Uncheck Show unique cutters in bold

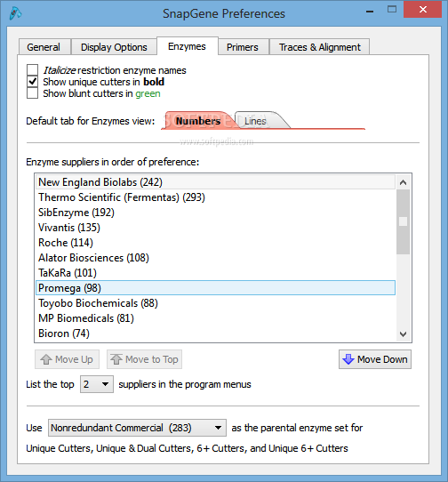pos(32,82)
